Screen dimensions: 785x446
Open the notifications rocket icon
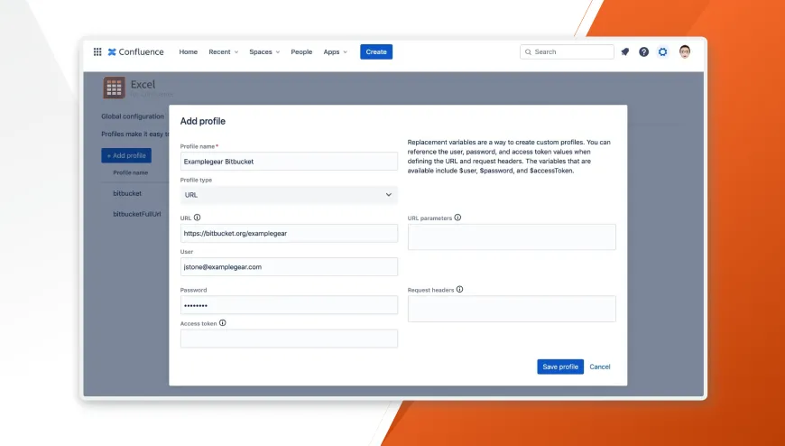pyautogui.click(x=624, y=51)
